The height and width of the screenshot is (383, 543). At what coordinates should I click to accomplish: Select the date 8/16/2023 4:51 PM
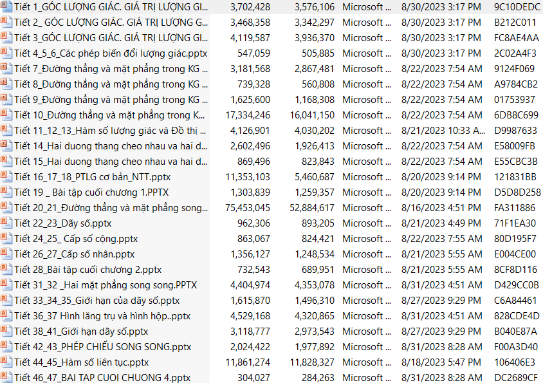pos(441,208)
